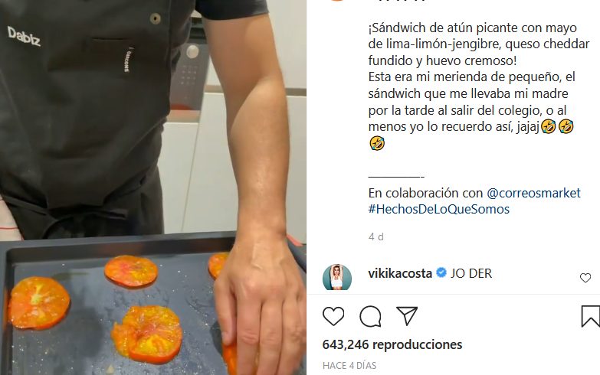Click the tomato slice at left of tray

pos(38,303)
